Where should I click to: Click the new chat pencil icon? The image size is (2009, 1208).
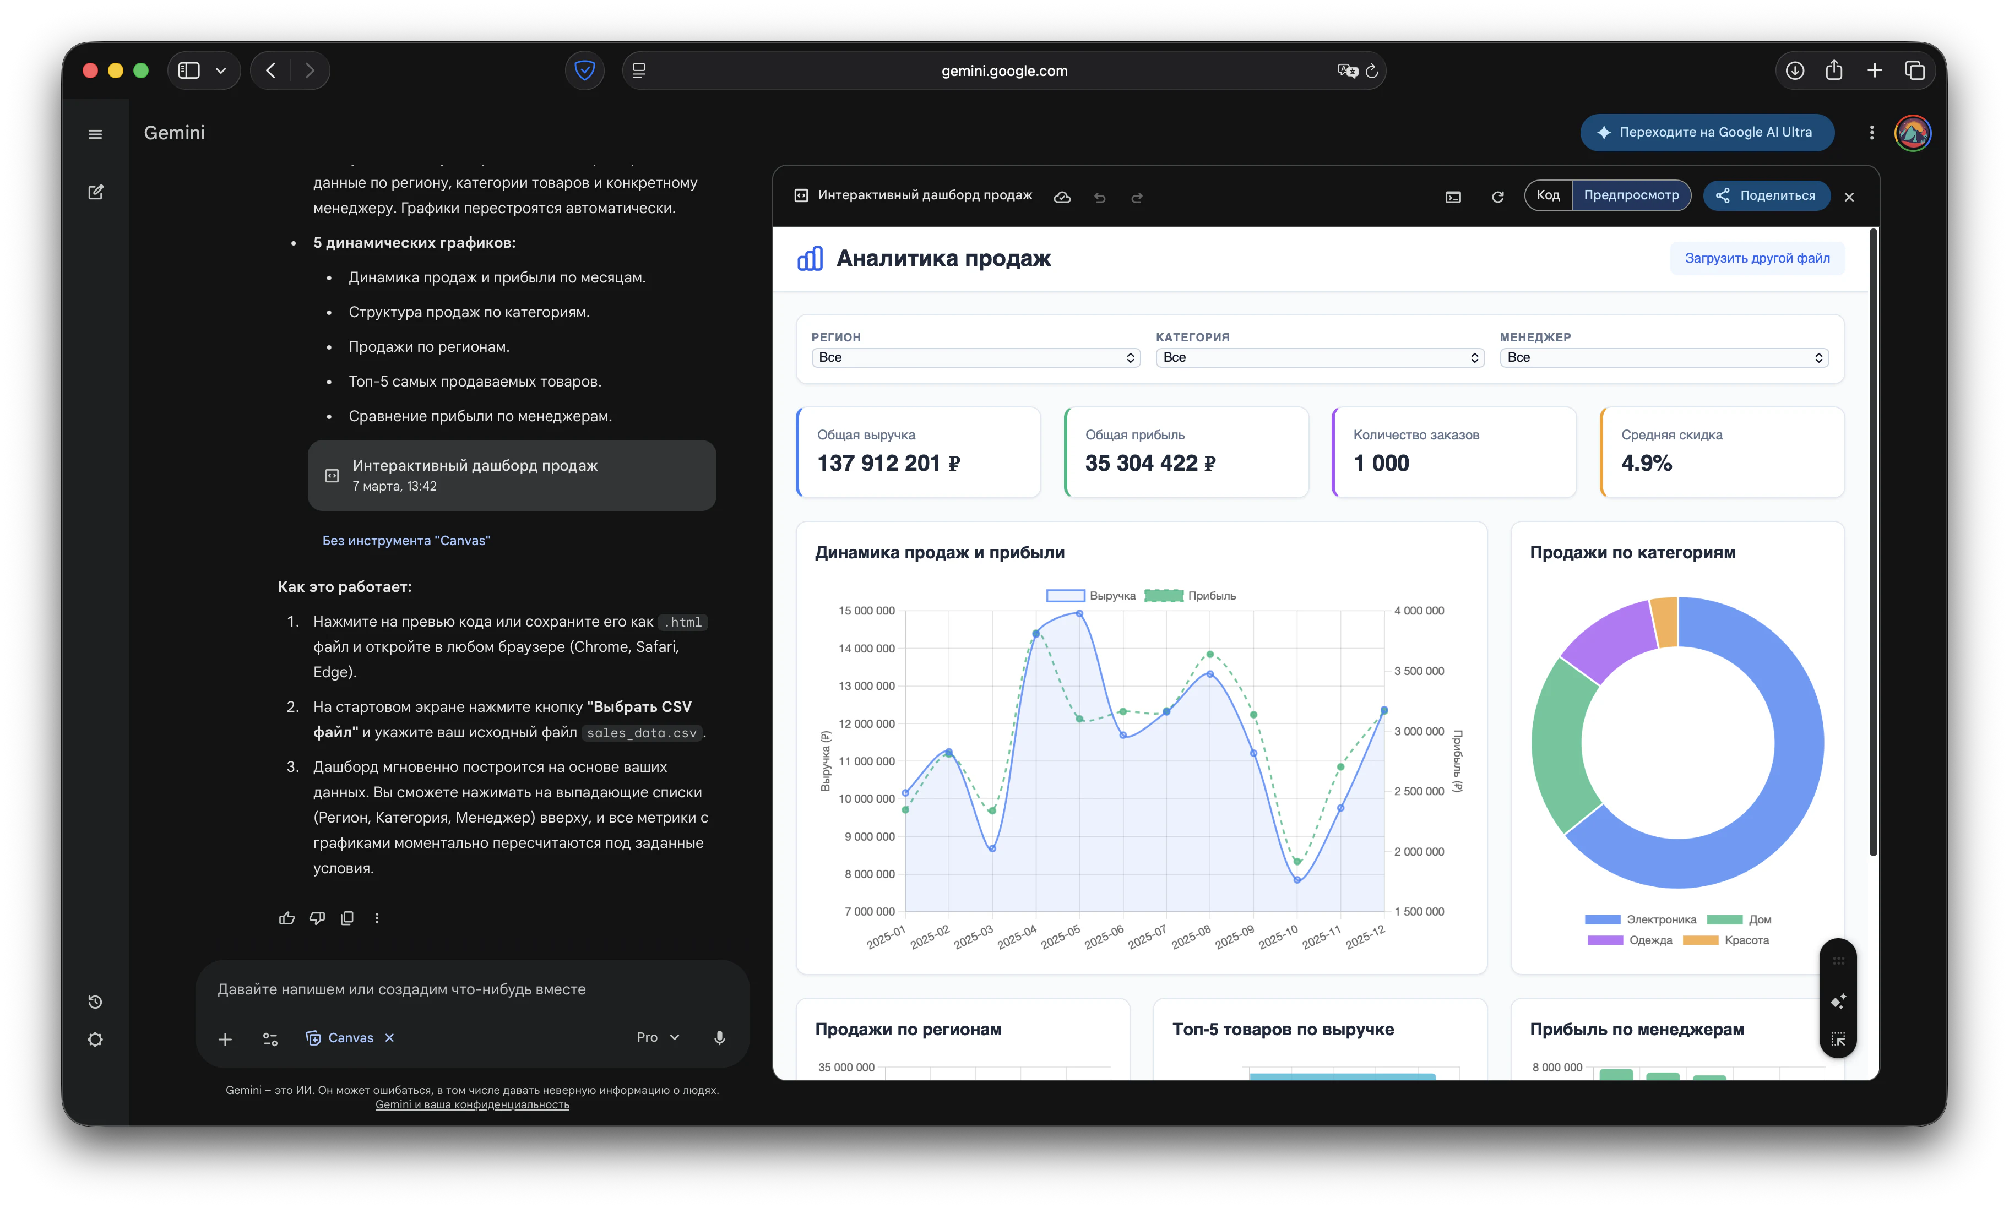click(x=95, y=192)
